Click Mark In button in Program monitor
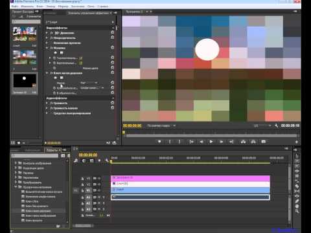Screen dimensions: 311x233 pyautogui.click(x=170, y=142)
